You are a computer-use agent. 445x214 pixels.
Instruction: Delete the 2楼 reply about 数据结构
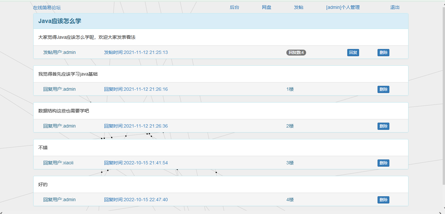click(383, 126)
